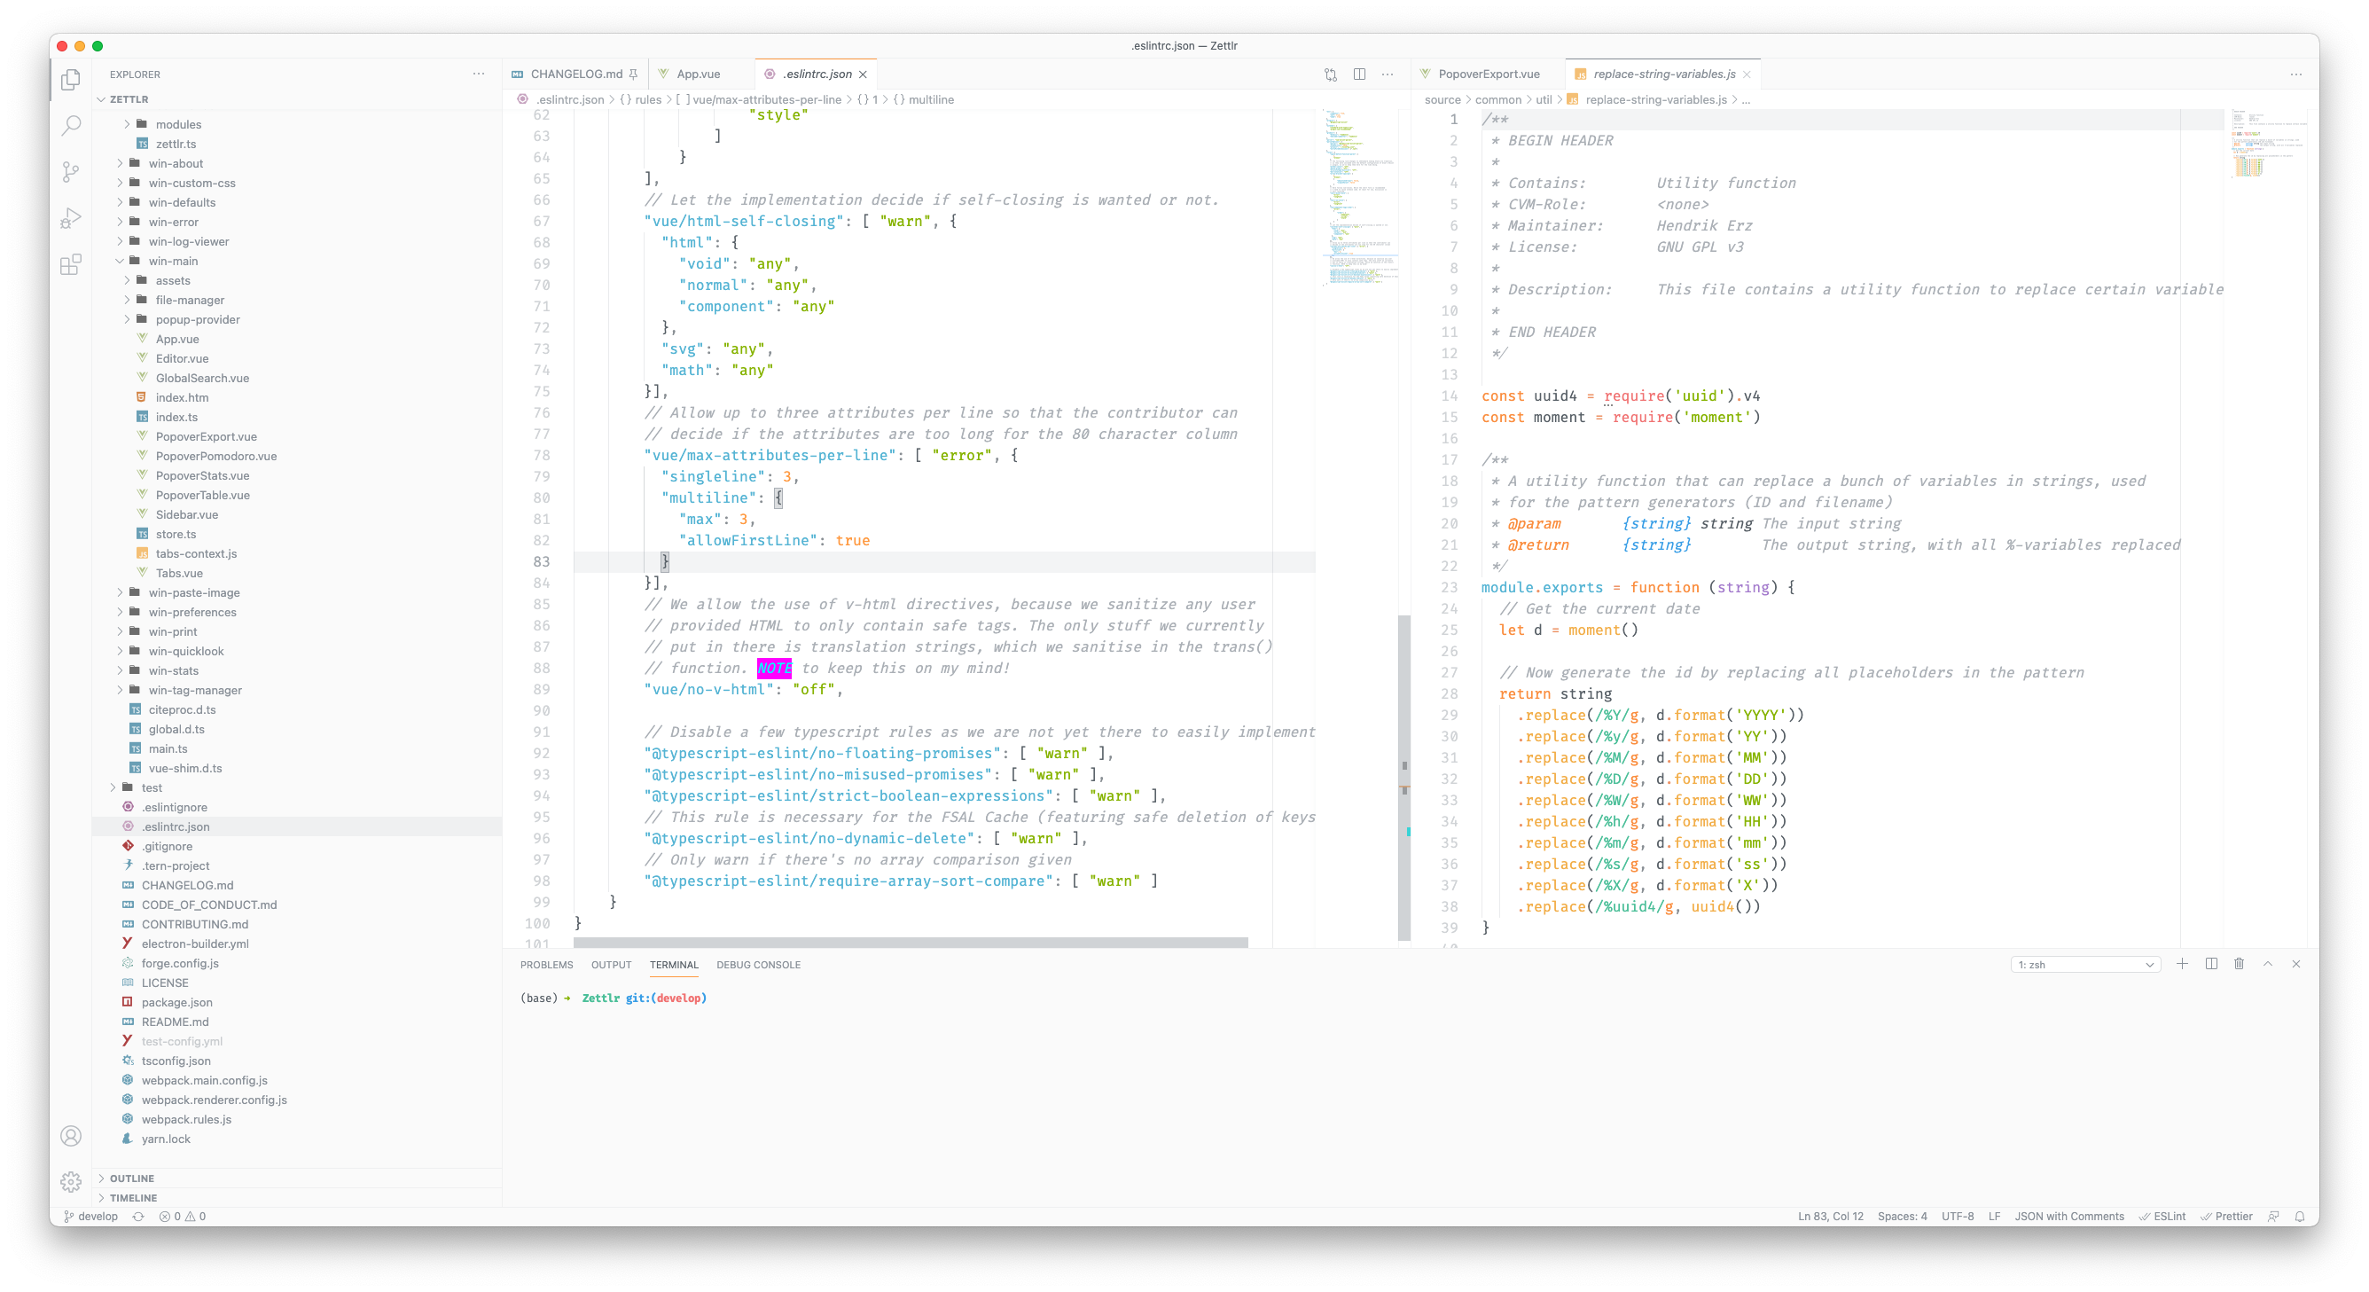Open the Extensions view icon
This screenshot has height=1292, width=2369.
tap(71, 265)
